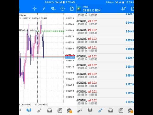
Task: Tap the 29 863.12 NGN balance text
Action: (92, 10)
